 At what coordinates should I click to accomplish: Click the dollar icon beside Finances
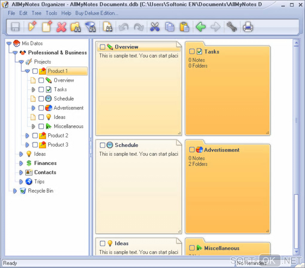[x=29, y=163]
